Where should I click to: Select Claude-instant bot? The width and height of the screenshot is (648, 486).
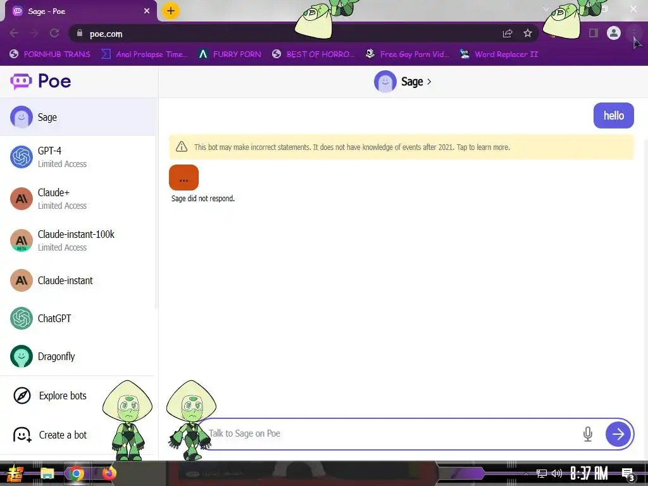[x=78, y=280]
